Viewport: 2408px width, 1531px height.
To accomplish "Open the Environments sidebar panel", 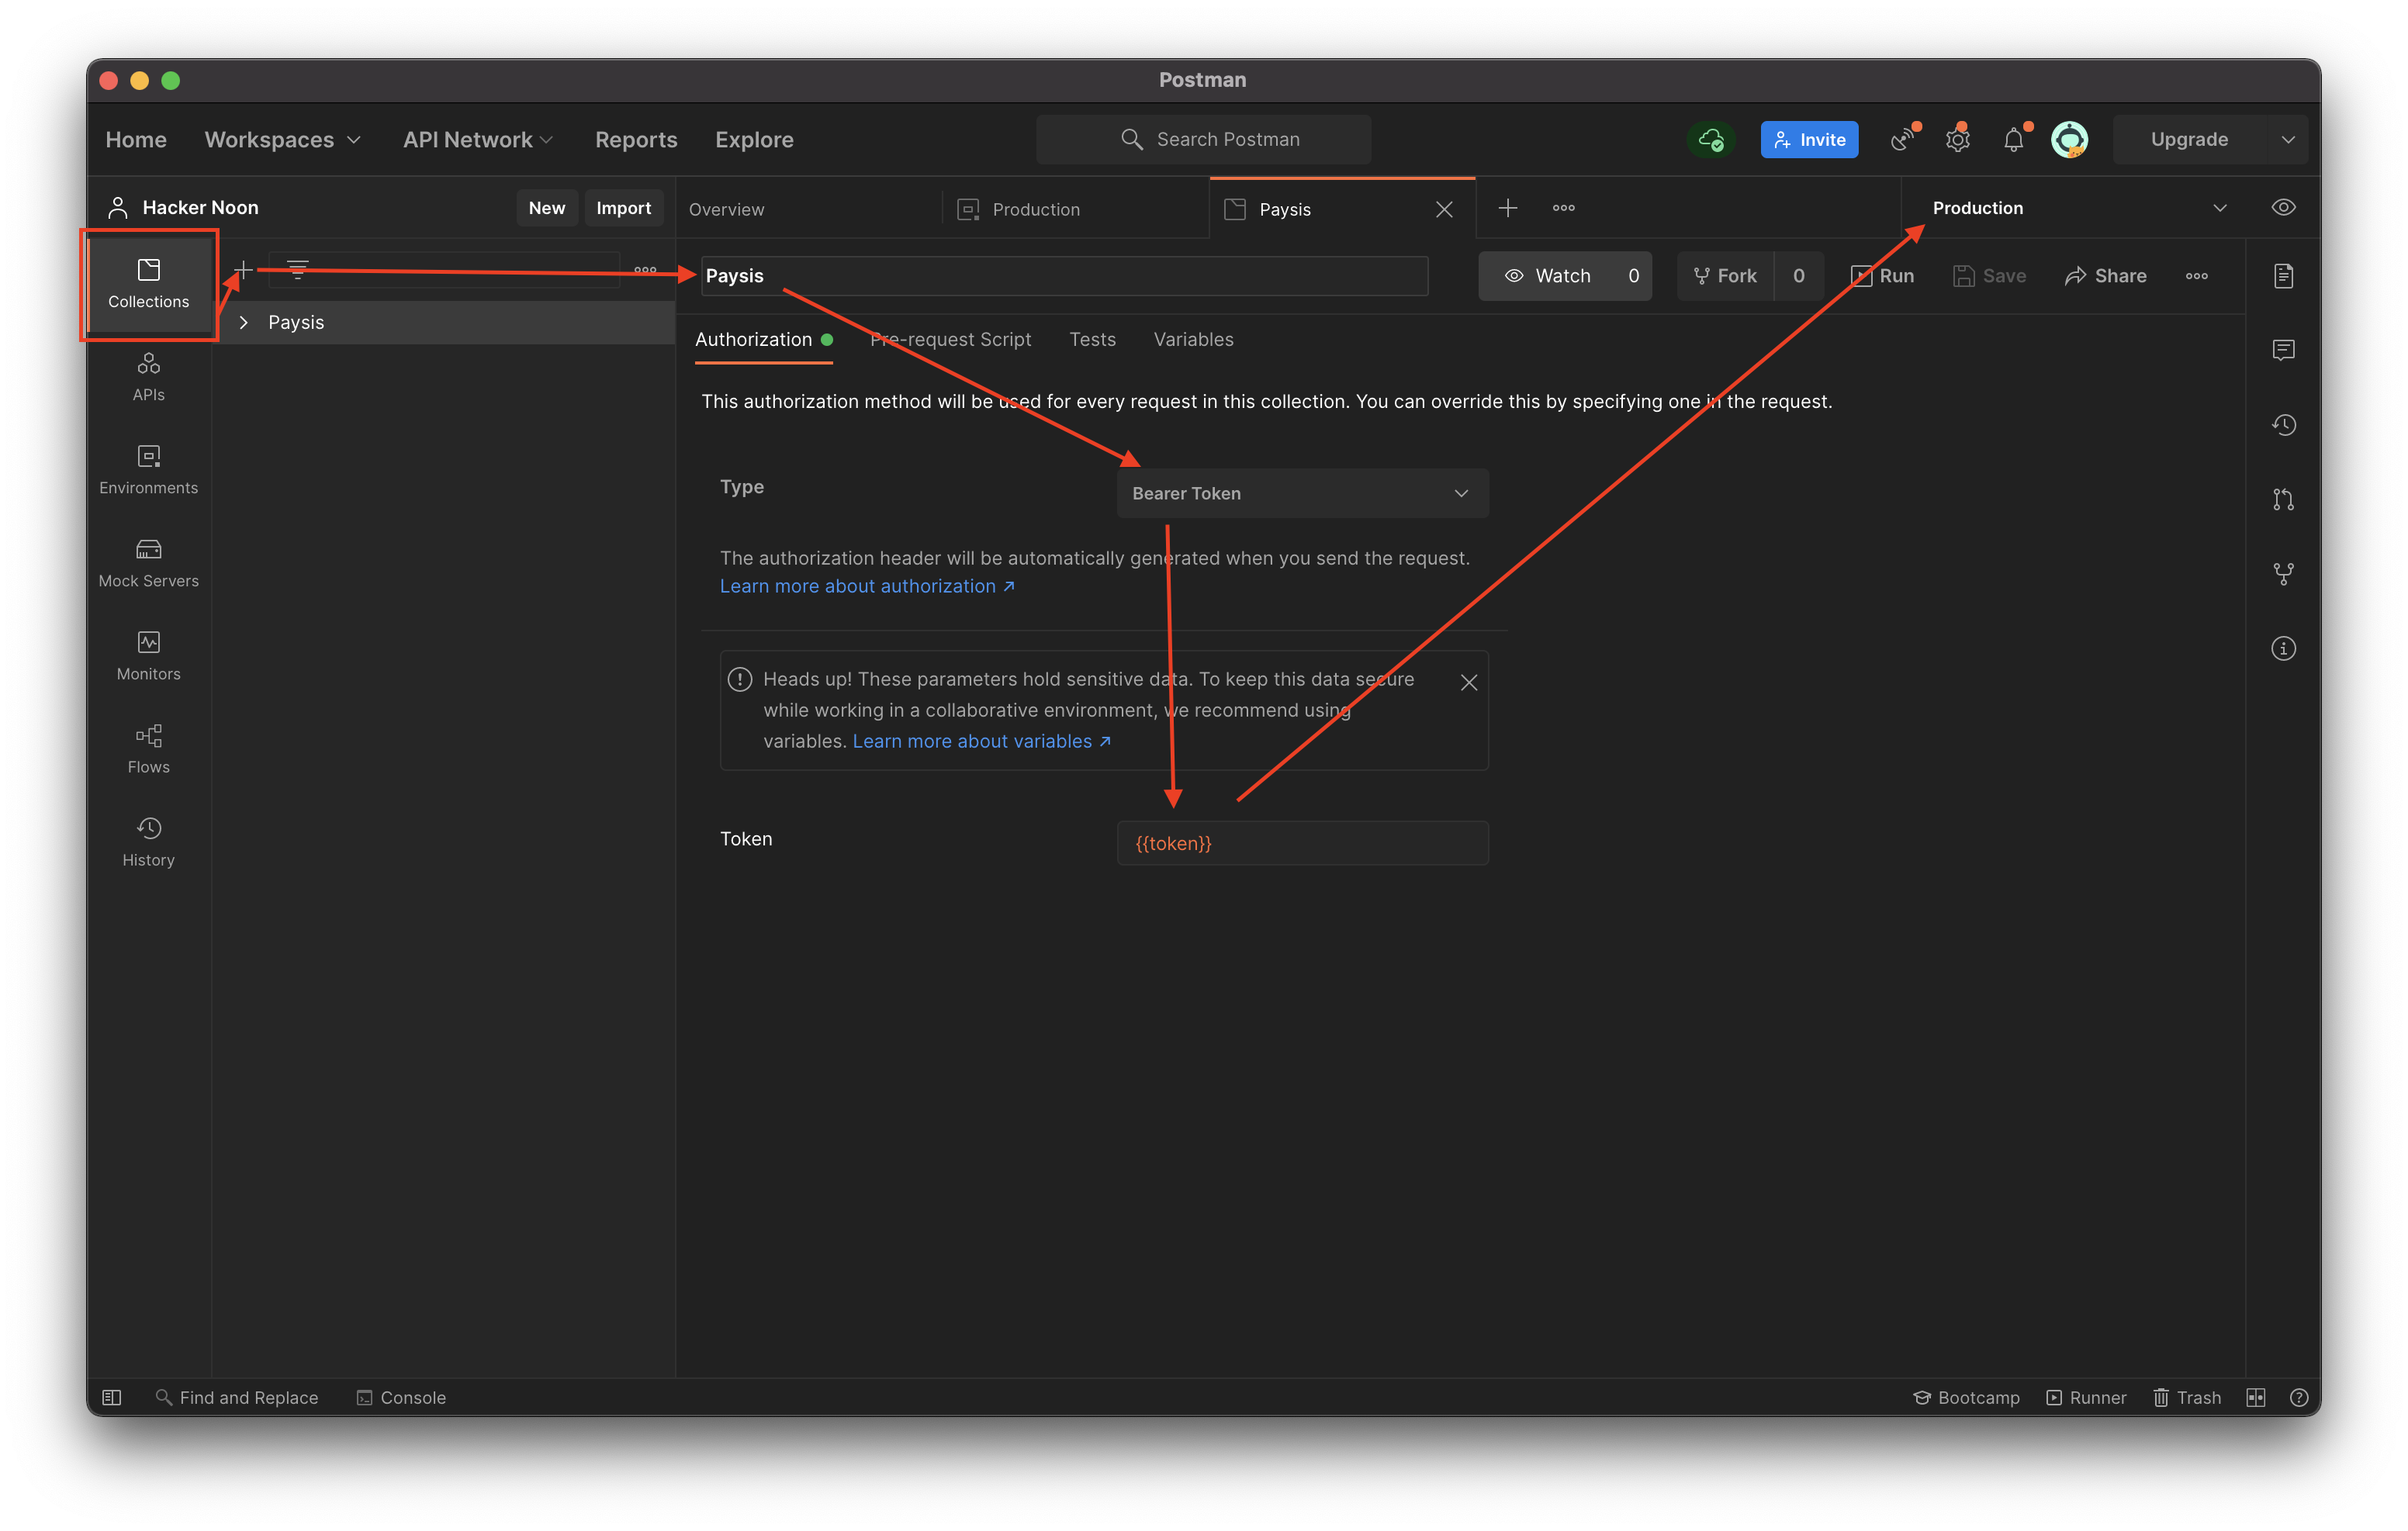I will coord(148,470).
